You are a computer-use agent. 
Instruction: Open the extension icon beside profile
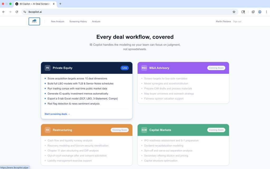[x=253, y=12]
